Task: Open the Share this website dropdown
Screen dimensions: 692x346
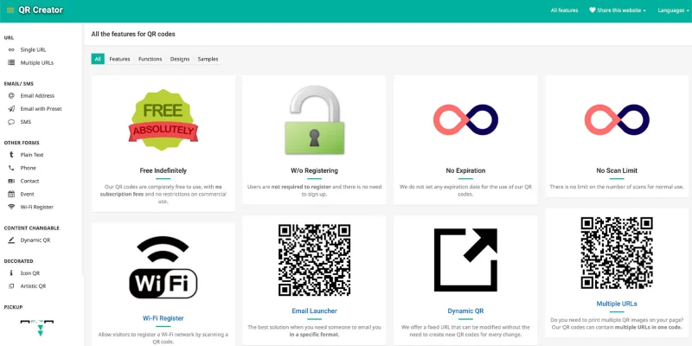Action: tap(618, 10)
